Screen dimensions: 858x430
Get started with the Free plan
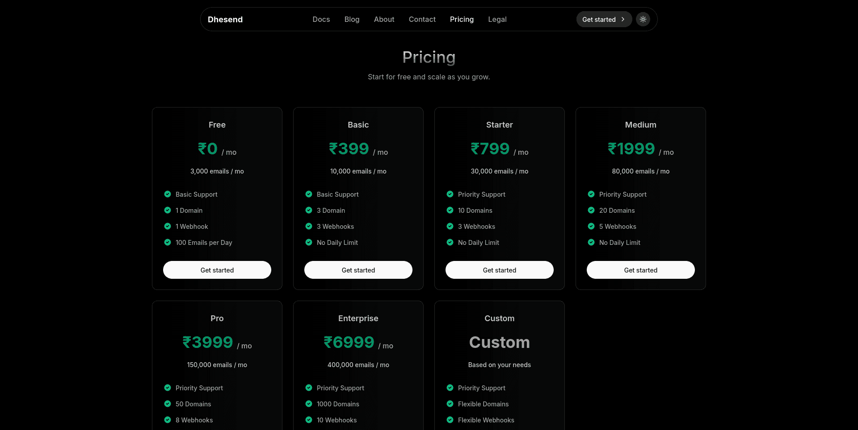click(x=217, y=270)
